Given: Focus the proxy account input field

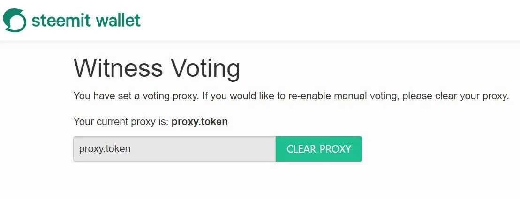Looking at the screenshot, I should pos(174,149).
